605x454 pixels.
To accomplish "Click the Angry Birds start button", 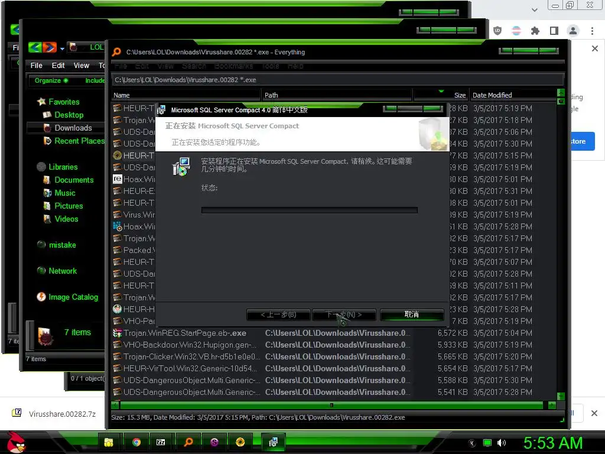I will tap(16, 442).
